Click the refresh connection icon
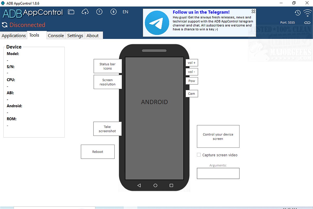This screenshot has height=209, width=313. [4, 25]
